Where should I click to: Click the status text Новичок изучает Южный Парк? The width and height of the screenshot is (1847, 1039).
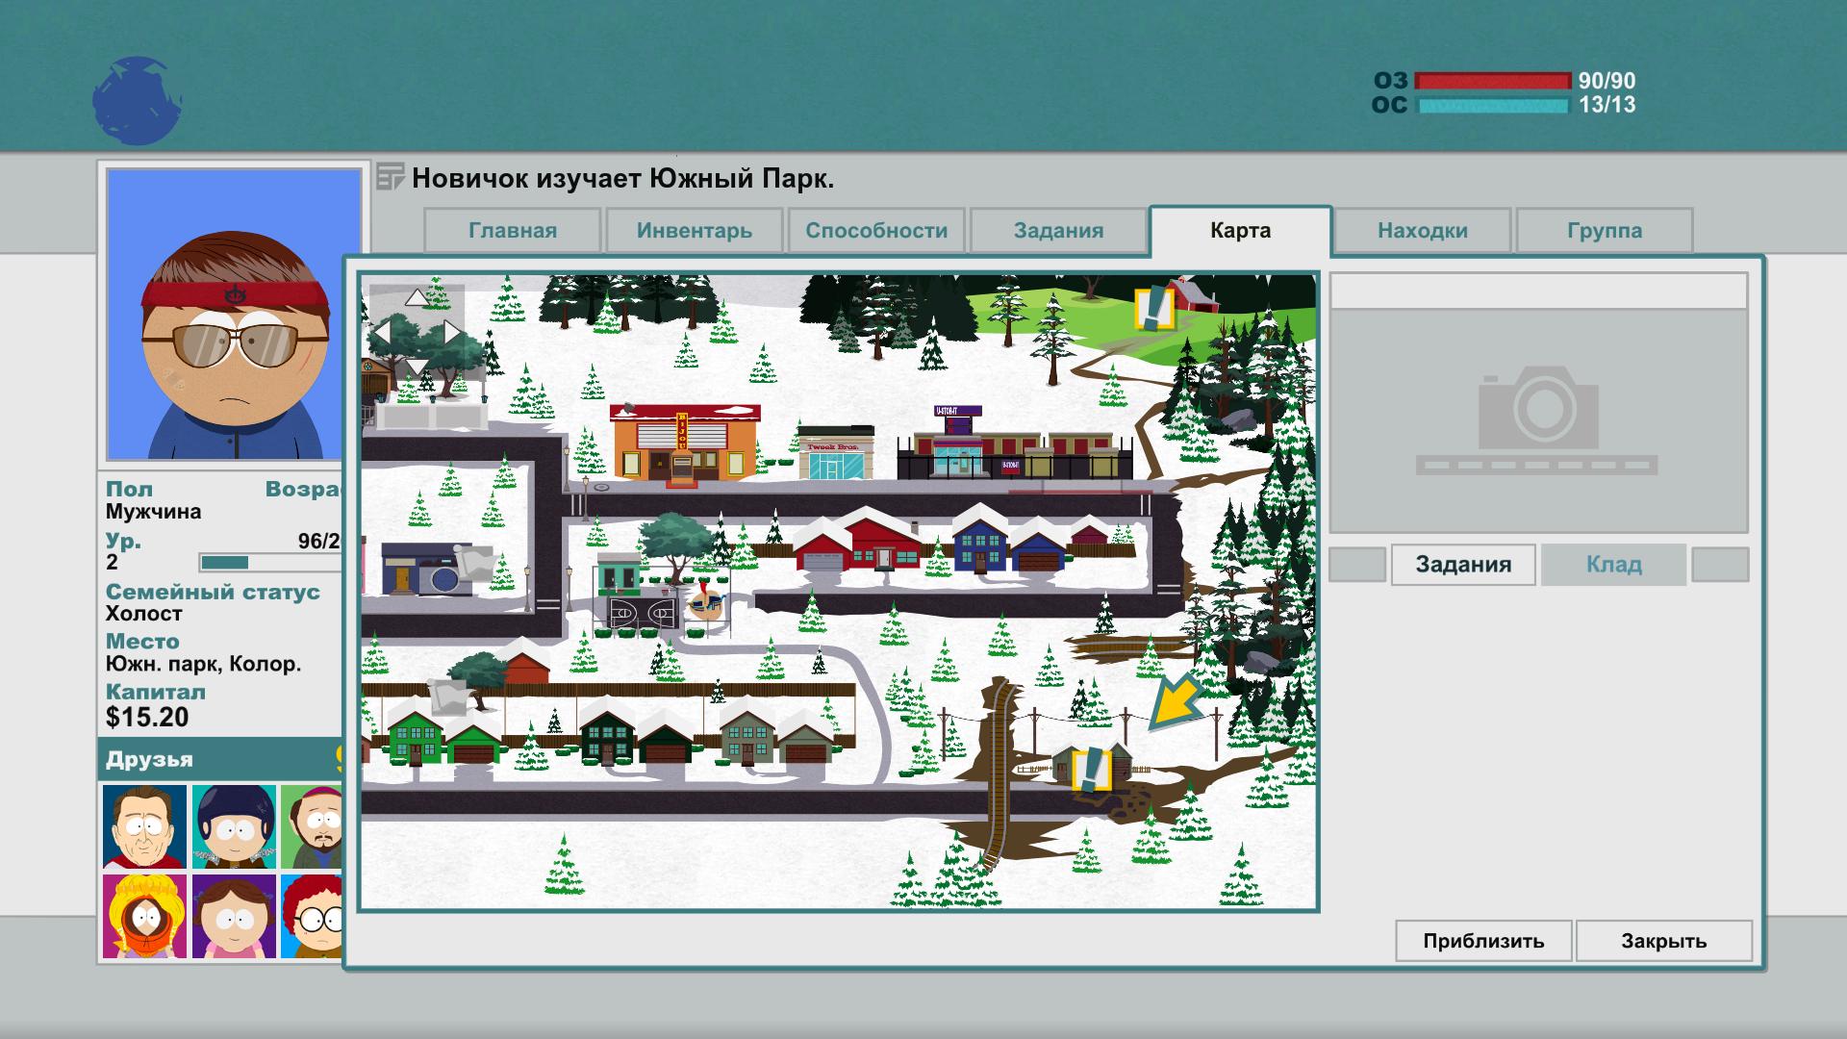click(622, 179)
